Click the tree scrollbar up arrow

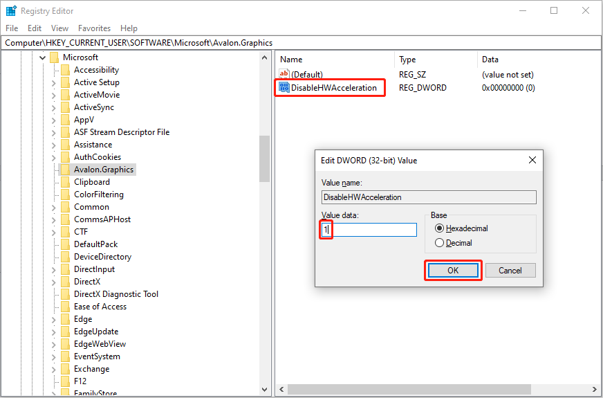pyautogui.click(x=264, y=57)
